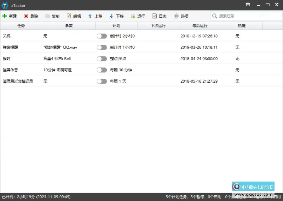Click schedule 每隔 1 天

[118, 81]
